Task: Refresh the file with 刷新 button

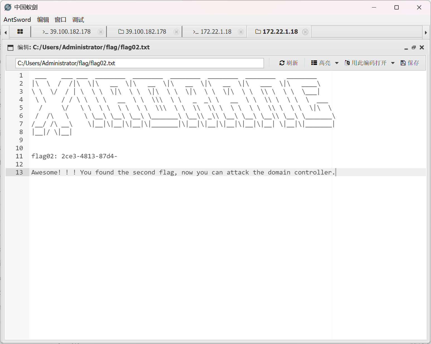Action: (289, 63)
